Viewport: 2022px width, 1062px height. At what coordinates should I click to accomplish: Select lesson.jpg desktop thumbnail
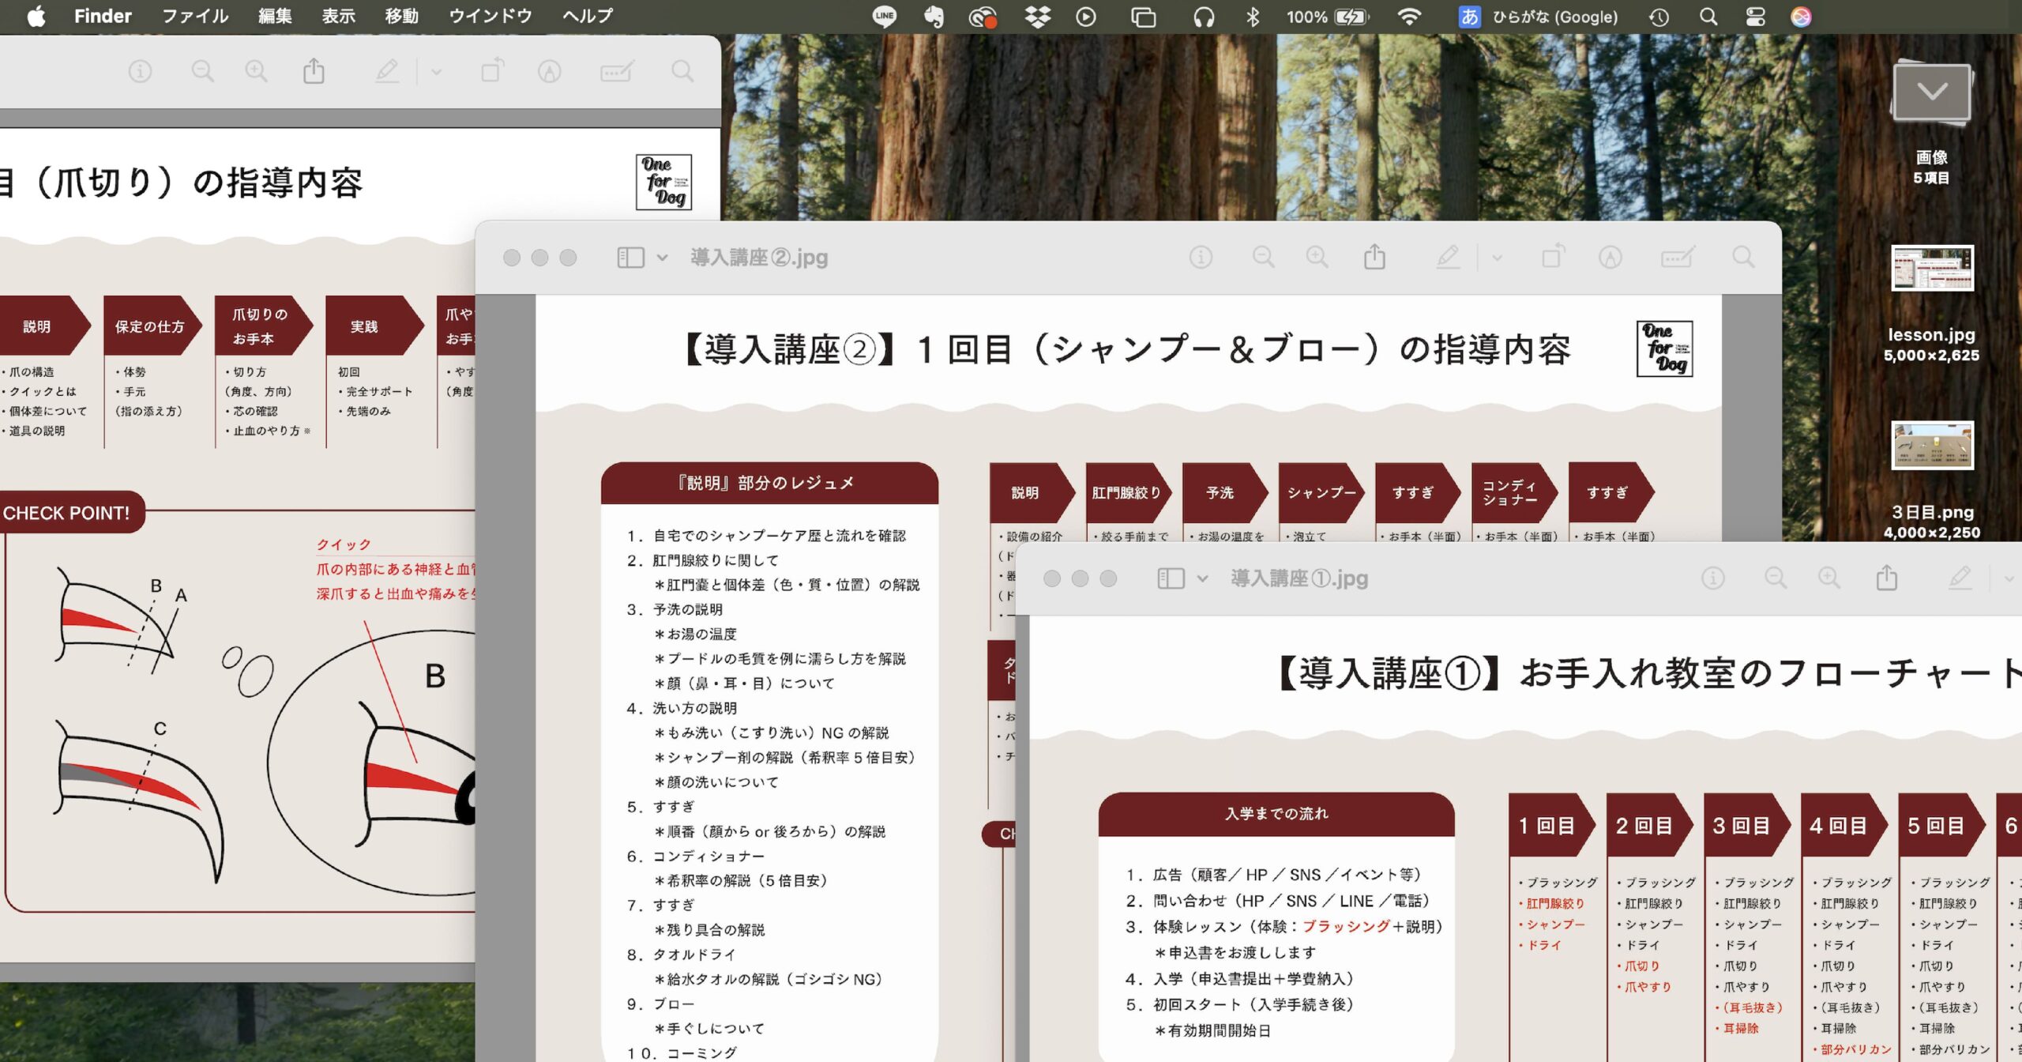(1932, 267)
